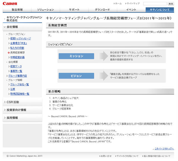Focus the header search input field

[x=155, y=4]
